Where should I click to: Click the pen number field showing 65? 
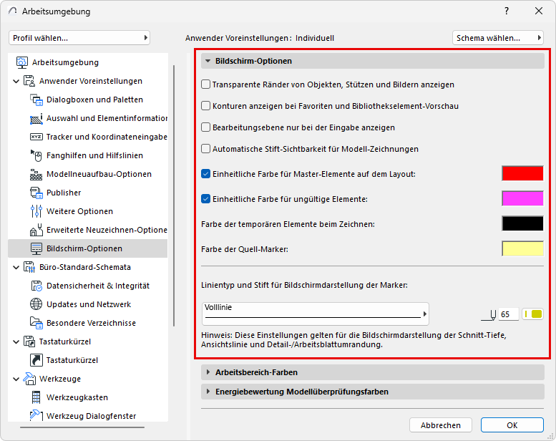pos(509,314)
